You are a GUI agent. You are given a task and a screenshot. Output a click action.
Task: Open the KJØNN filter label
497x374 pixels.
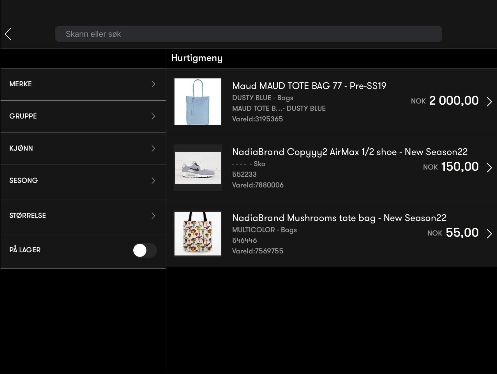tap(21, 148)
